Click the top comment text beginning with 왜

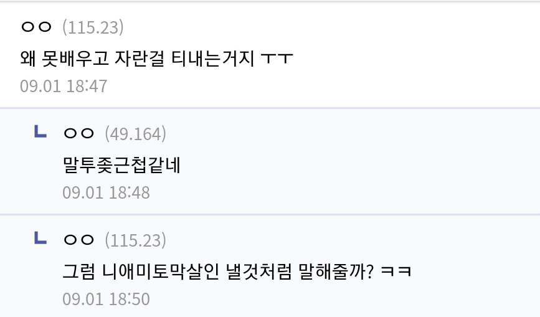(157, 58)
